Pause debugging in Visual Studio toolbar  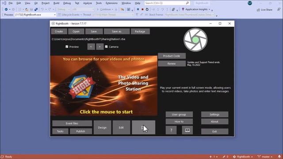click(138, 9)
